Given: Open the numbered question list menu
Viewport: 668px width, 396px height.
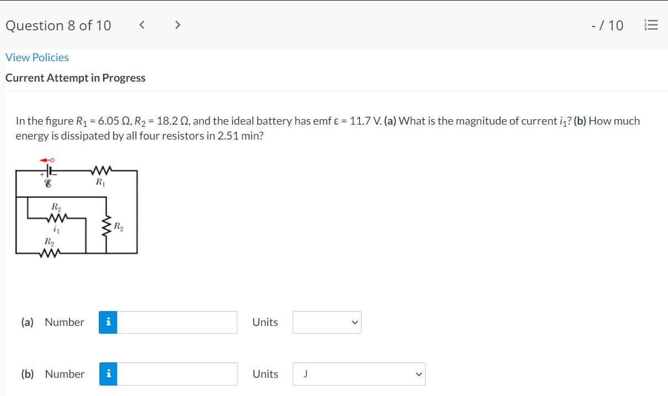Looking at the screenshot, I should pyautogui.click(x=651, y=25).
